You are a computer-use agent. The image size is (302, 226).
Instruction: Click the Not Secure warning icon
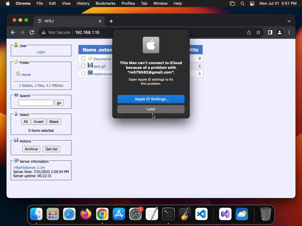click(44, 32)
